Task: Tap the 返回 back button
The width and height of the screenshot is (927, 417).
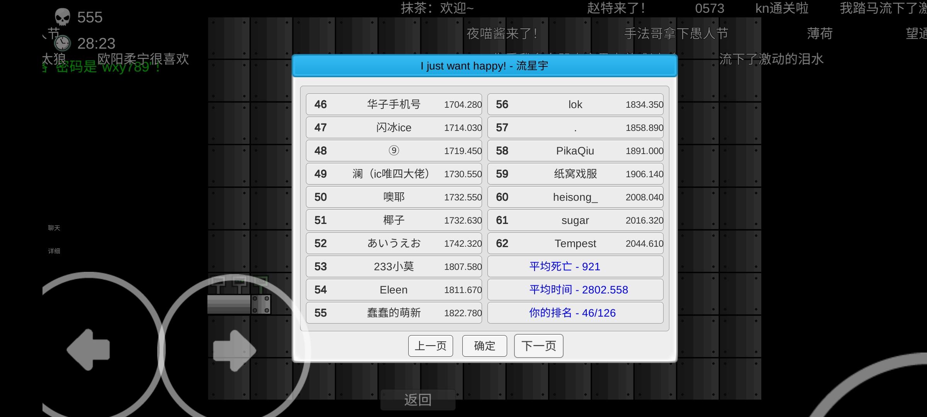Action: 418,400
